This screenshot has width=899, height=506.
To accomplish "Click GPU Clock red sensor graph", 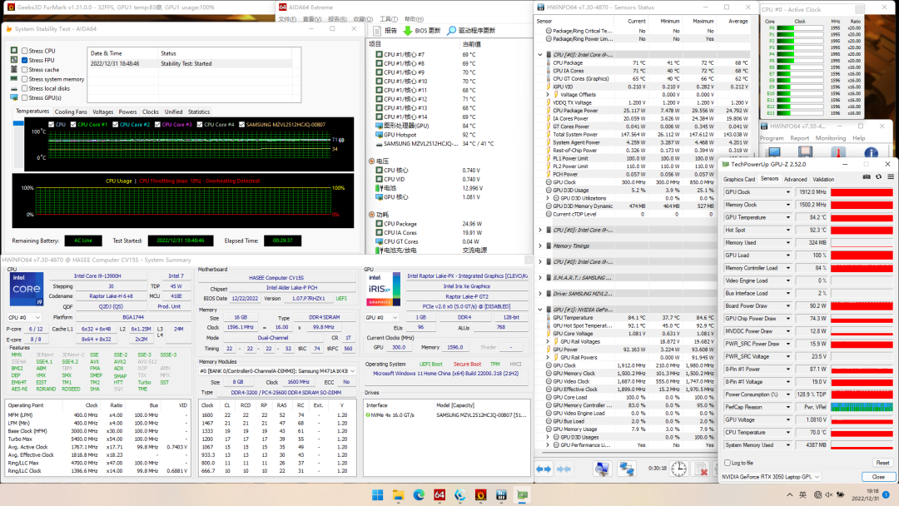I will (862, 192).
